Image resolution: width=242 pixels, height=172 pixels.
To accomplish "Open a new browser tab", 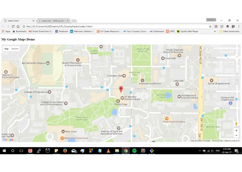I will [74, 21].
